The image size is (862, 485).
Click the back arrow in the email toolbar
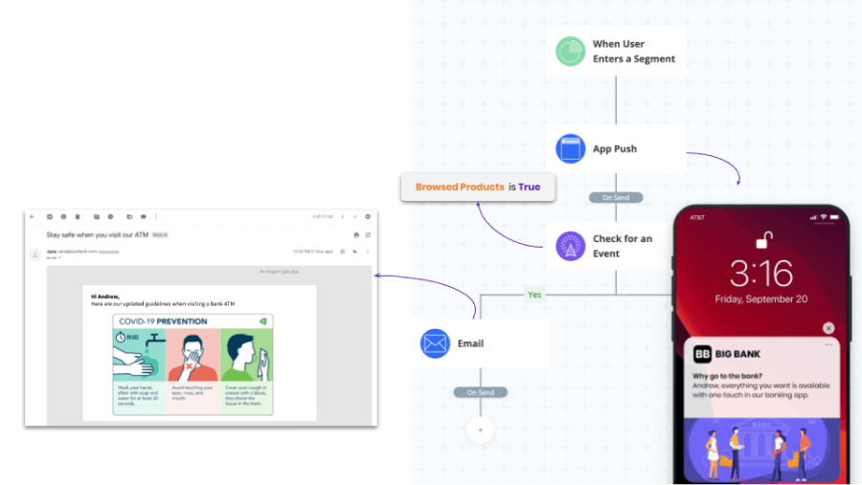[33, 217]
